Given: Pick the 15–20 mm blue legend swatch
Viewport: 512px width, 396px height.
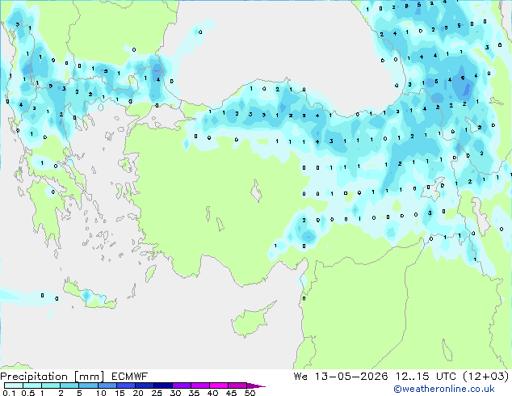Looking at the screenshot, I should click(x=125, y=385).
